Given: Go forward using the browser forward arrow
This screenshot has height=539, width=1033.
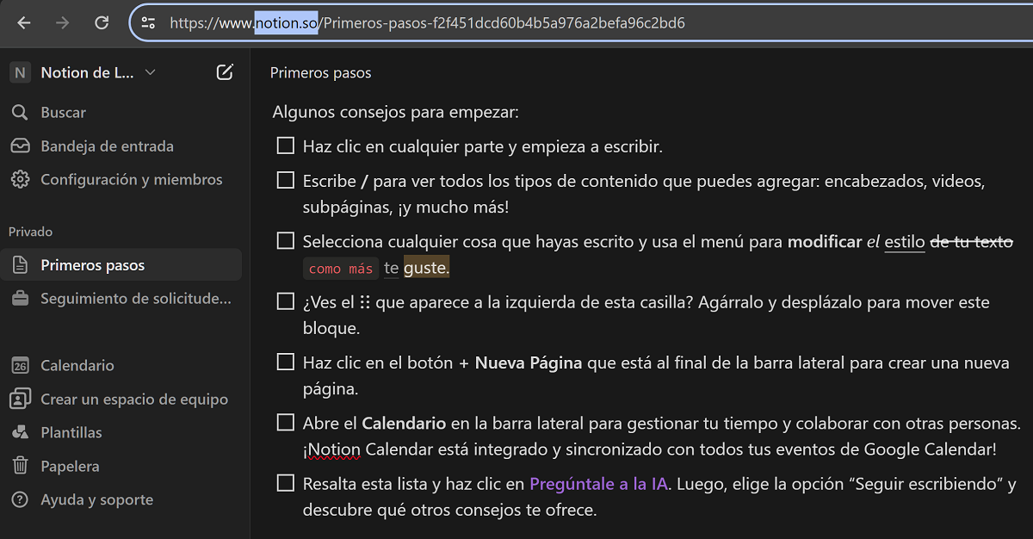Looking at the screenshot, I should coord(63,23).
